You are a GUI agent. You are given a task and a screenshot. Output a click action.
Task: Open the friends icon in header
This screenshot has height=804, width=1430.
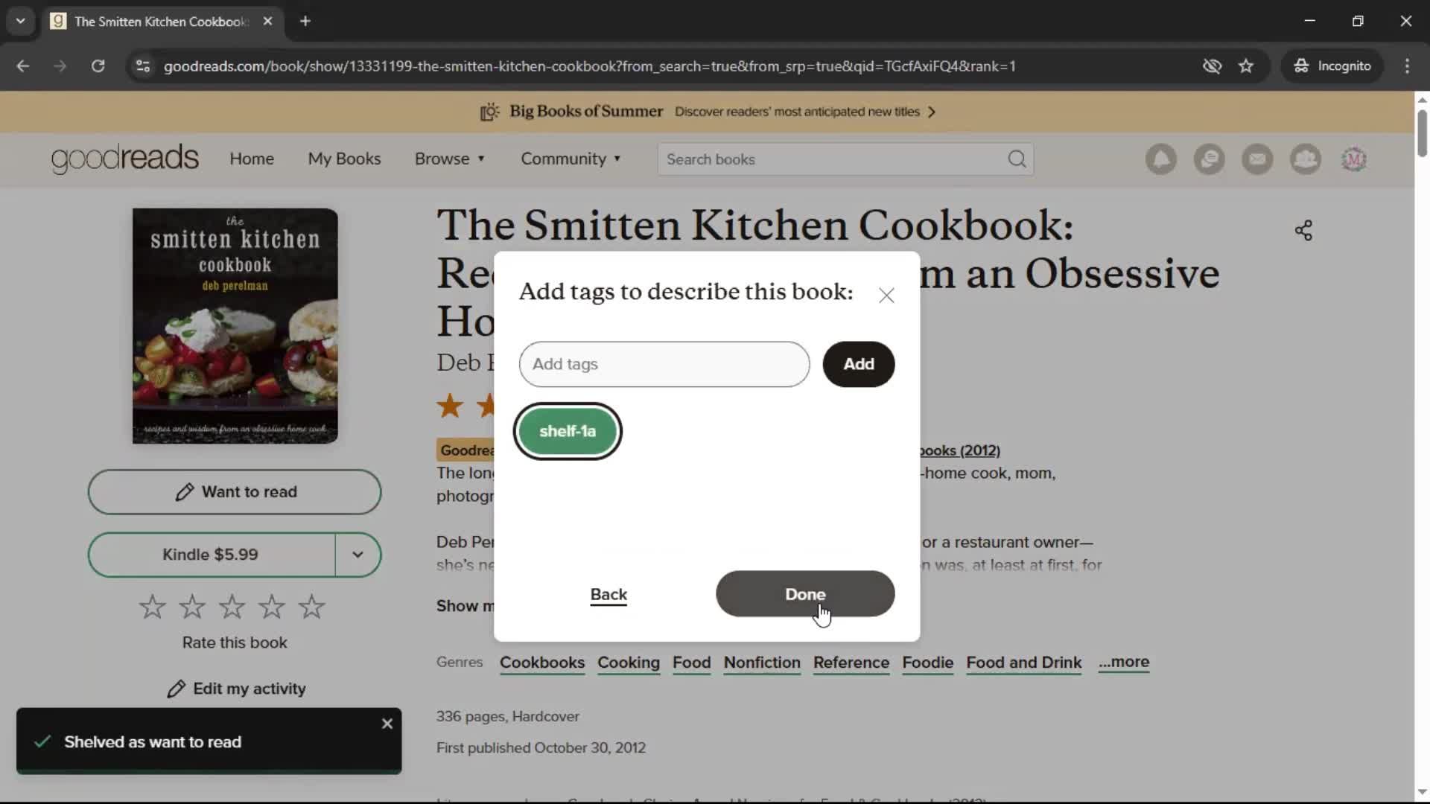tap(1306, 159)
